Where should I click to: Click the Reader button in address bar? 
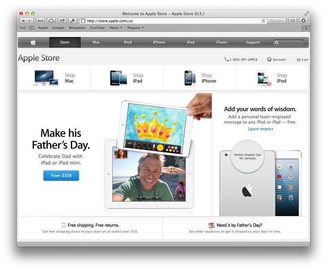277,21
